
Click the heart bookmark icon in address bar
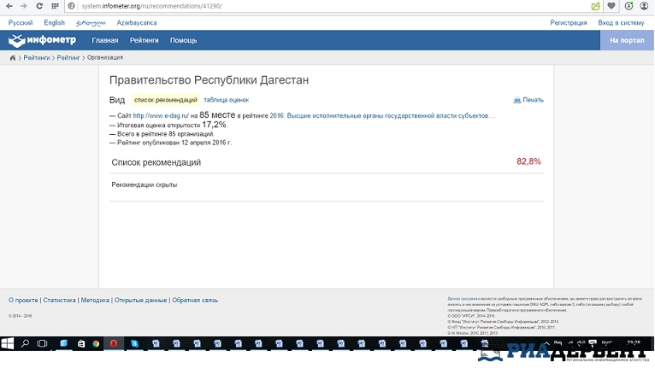pyautogui.click(x=611, y=6)
